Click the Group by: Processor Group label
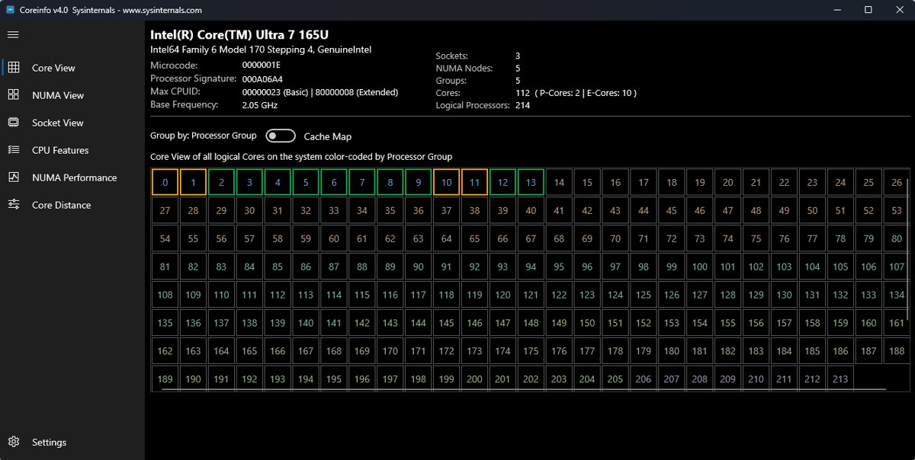 pyautogui.click(x=204, y=136)
